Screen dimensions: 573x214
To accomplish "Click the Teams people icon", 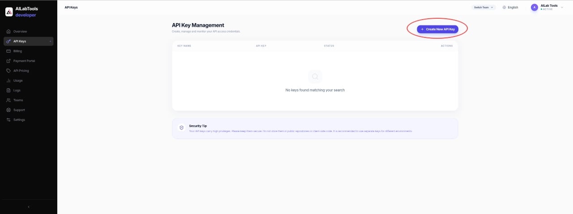I will point(9,100).
